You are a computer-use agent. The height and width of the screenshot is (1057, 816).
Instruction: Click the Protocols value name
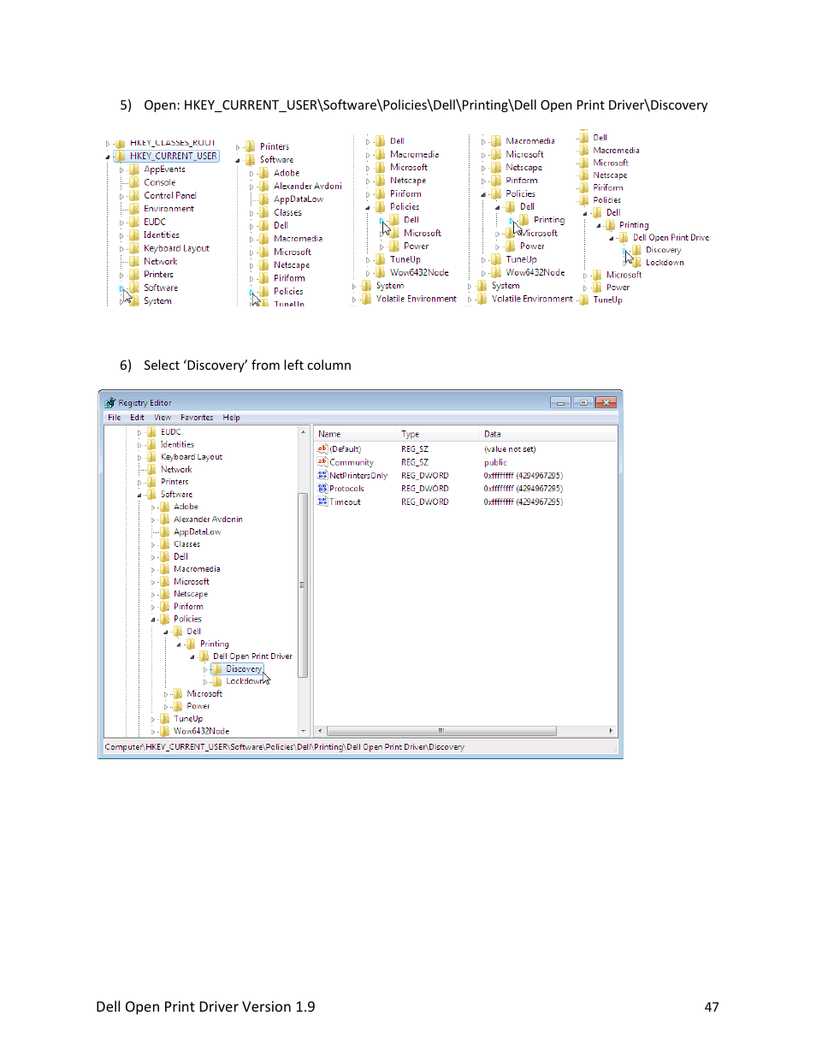coord(346,489)
